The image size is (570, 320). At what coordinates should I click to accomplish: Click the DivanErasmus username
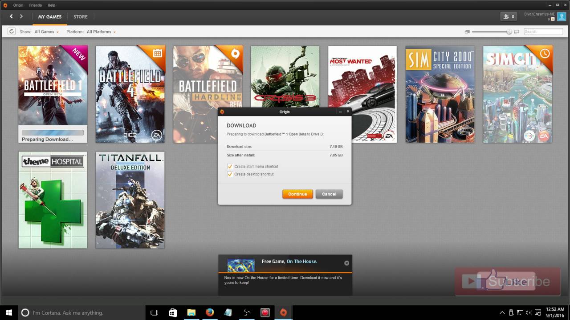(539, 14)
